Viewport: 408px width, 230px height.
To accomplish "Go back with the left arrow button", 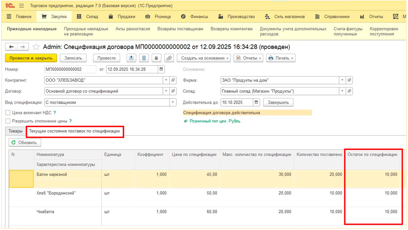I will (x=12, y=47).
